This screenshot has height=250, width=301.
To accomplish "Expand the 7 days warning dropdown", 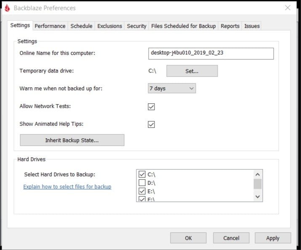I will click(x=172, y=88).
